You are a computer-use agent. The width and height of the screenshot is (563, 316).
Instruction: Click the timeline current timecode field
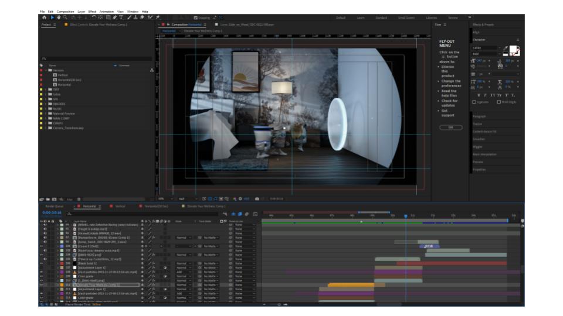[x=52, y=212]
